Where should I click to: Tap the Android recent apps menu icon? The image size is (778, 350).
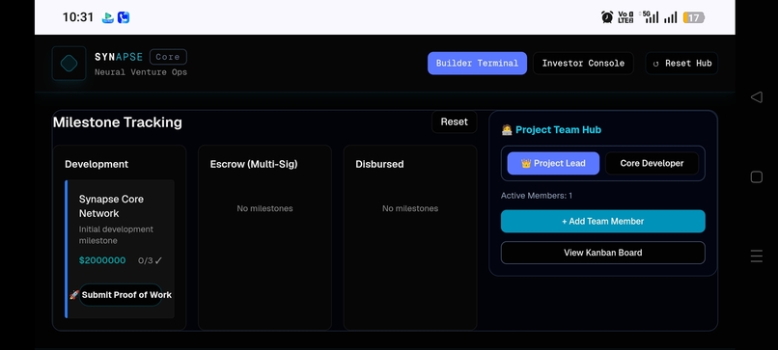[756, 256]
